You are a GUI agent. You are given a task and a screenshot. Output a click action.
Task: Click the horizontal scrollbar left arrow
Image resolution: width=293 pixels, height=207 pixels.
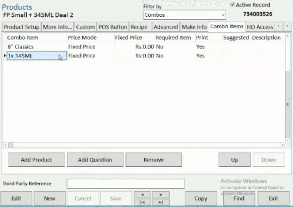pos(6,145)
